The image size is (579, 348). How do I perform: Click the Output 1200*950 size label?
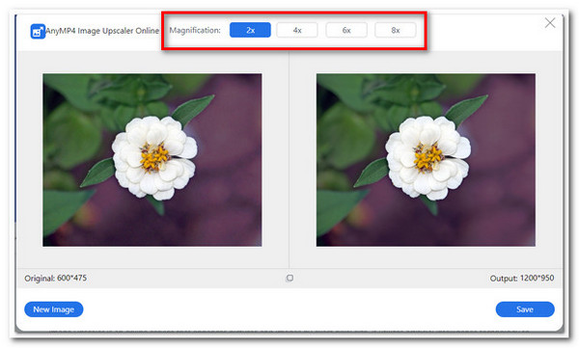tap(522, 278)
